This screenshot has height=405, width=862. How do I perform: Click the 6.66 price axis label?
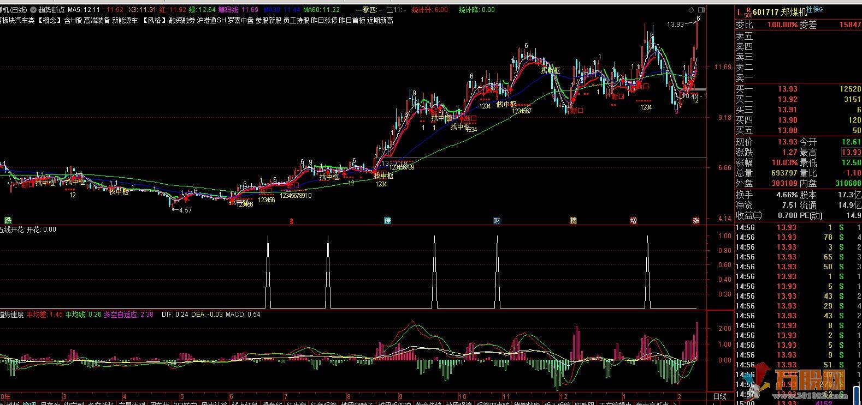point(724,168)
